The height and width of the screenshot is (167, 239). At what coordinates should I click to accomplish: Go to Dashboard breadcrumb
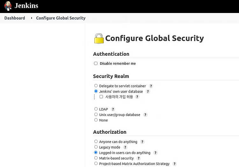coord(15,18)
